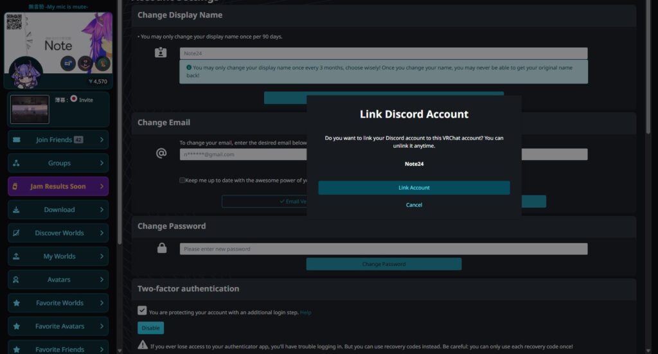658x354 pixels.
Task: Click the star icon beside Favorite Worlds
Action: tap(16, 303)
